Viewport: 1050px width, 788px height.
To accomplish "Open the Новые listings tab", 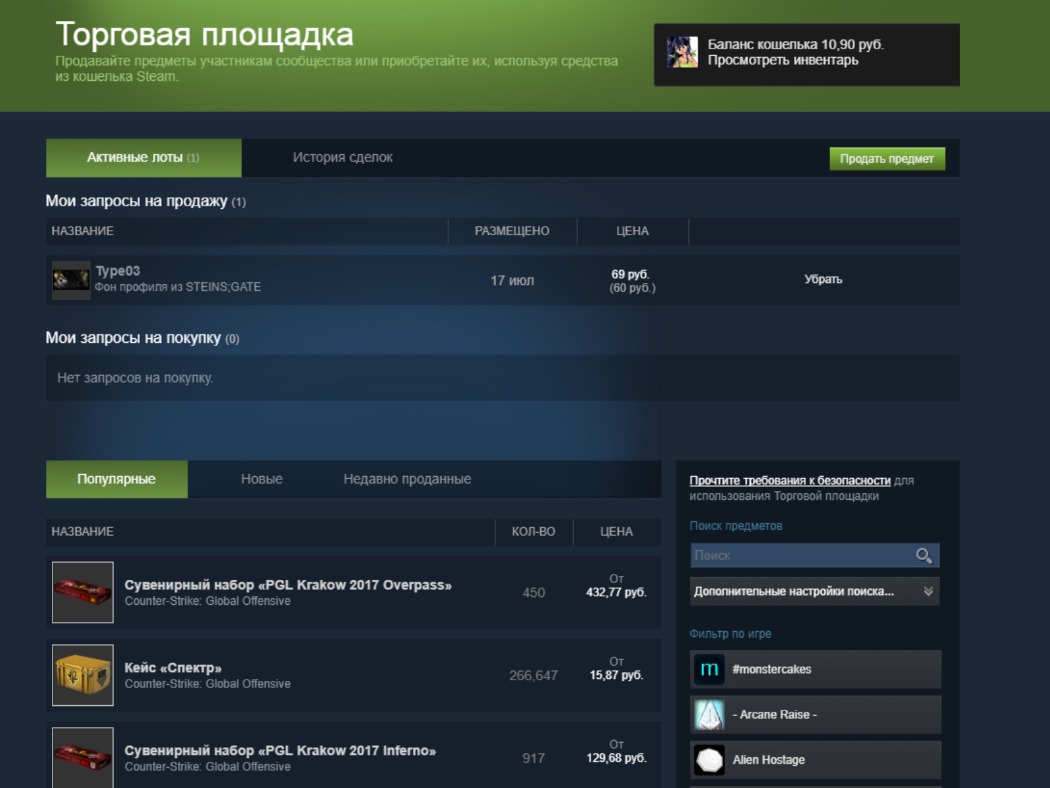I will point(261,479).
